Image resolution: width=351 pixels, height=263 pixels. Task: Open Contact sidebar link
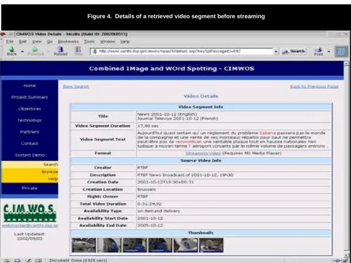(x=30, y=144)
